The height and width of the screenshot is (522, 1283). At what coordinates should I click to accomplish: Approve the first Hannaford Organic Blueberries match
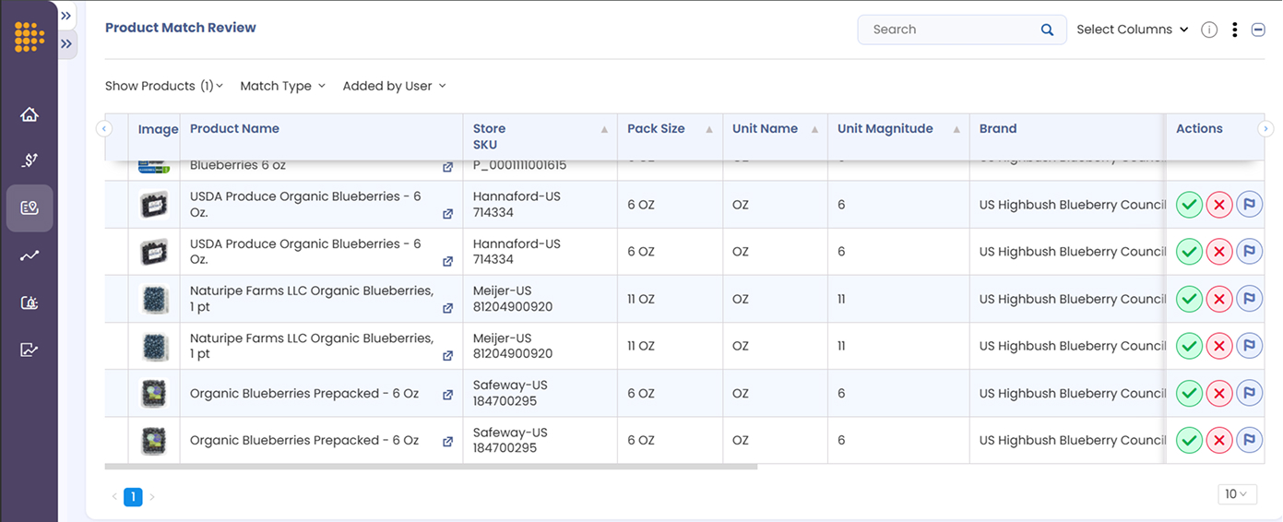1189,205
